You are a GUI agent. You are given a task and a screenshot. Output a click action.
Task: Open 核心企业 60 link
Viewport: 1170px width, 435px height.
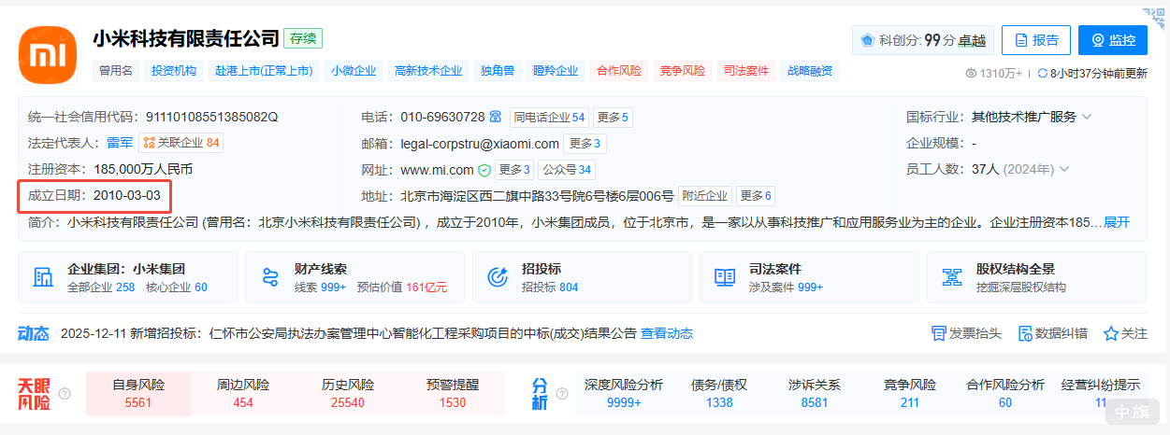coord(176,288)
